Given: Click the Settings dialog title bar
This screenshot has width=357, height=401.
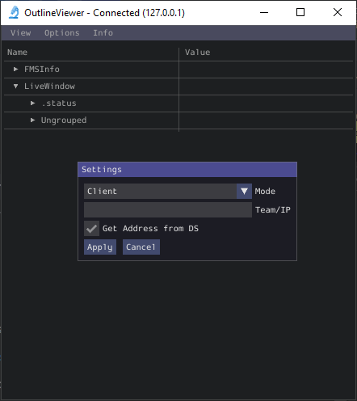Looking at the screenshot, I should click(x=187, y=170).
